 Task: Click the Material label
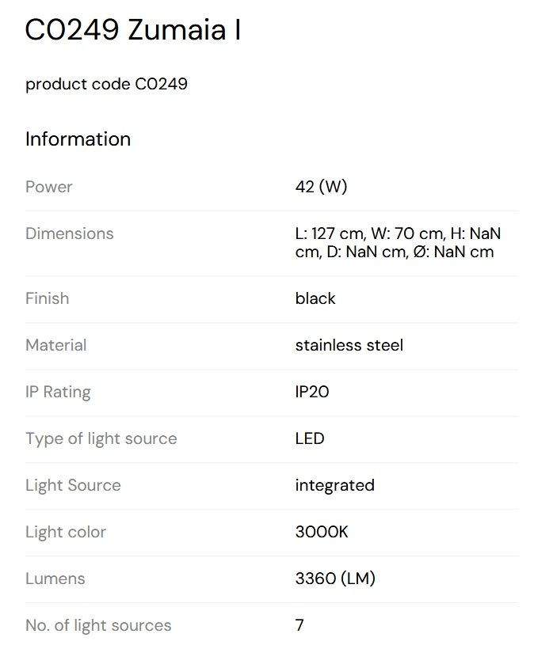point(56,345)
